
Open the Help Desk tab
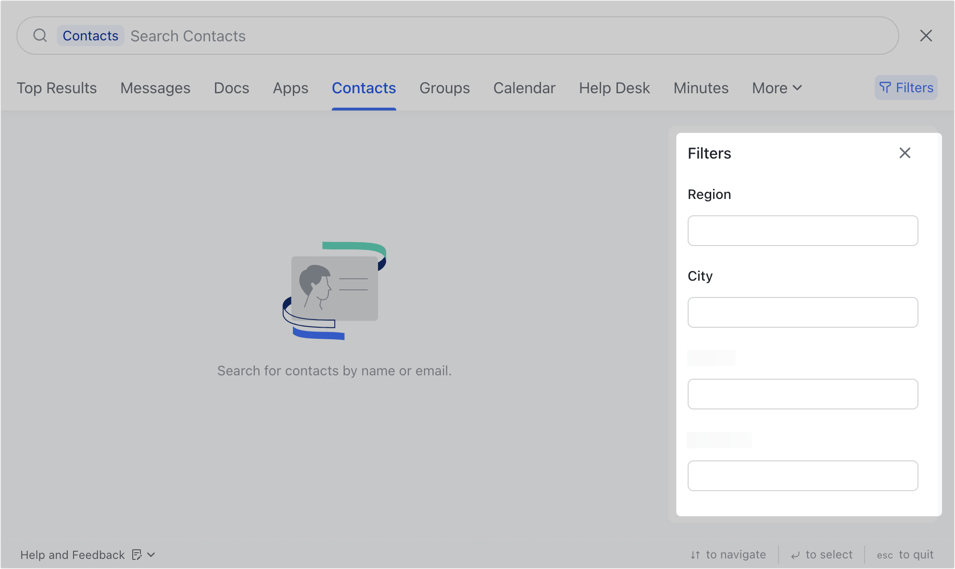(x=614, y=88)
